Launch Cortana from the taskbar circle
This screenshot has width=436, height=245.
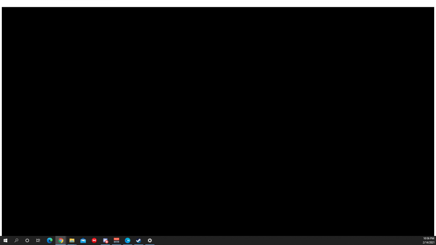(27, 240)
